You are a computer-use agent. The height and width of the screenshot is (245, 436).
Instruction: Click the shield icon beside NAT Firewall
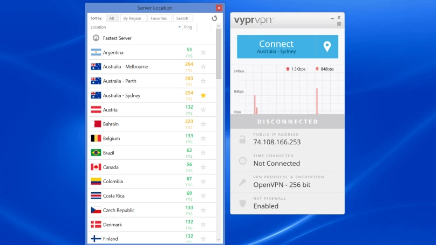pos(242,204)
